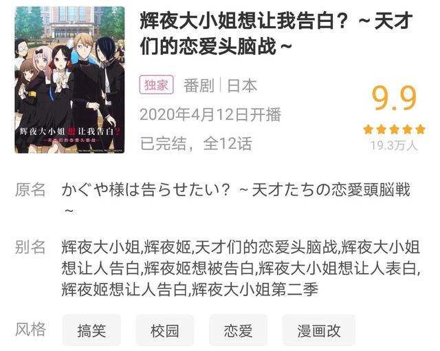
Task: Select the 已完结，全12话 episode status
Action: 196,143
